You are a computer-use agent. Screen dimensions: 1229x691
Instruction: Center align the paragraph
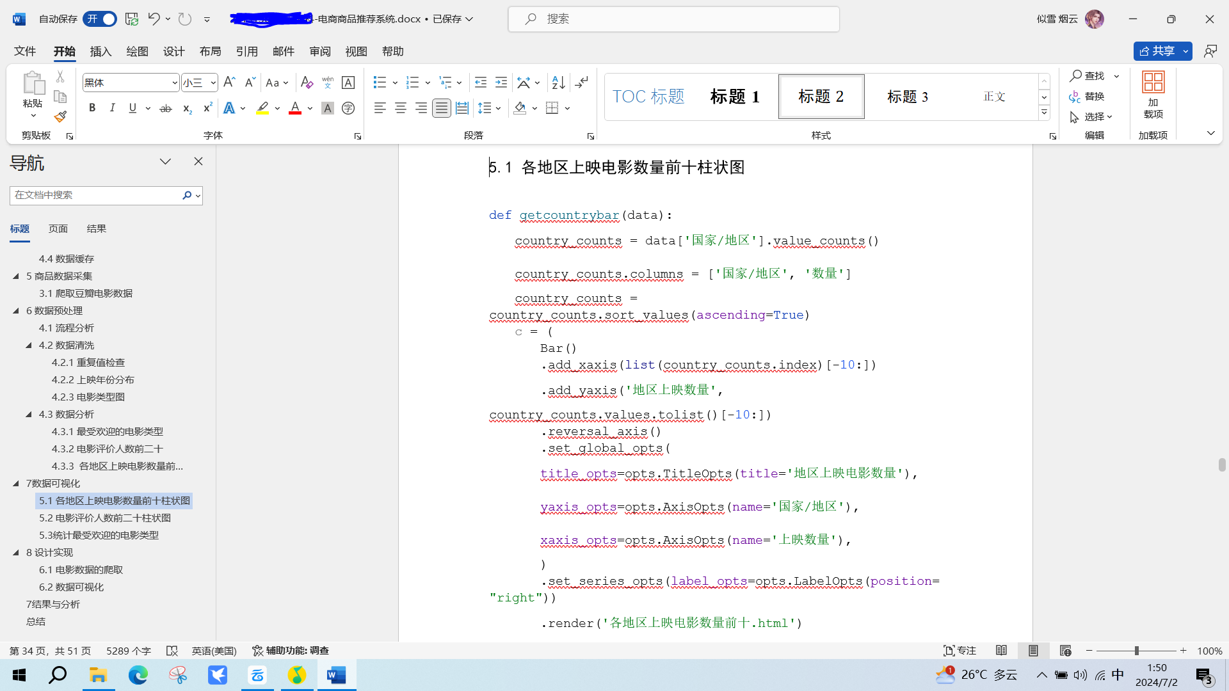[x=401, y=108]
